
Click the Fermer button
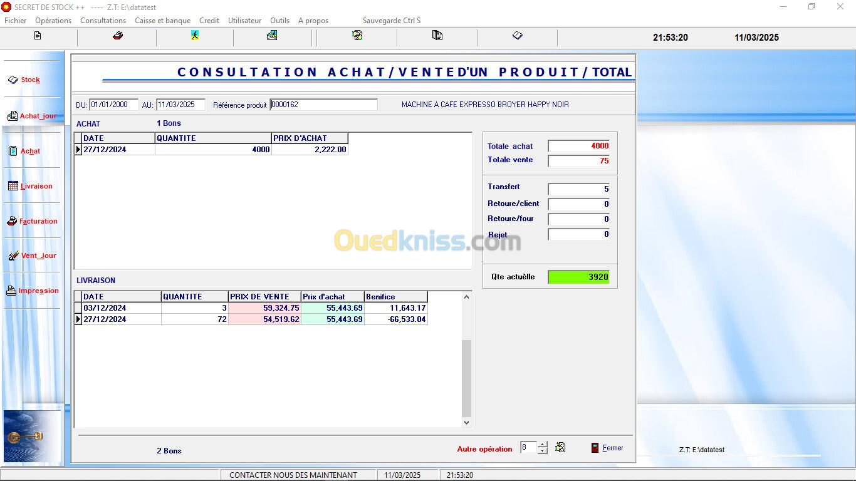(x=607, y=448)
